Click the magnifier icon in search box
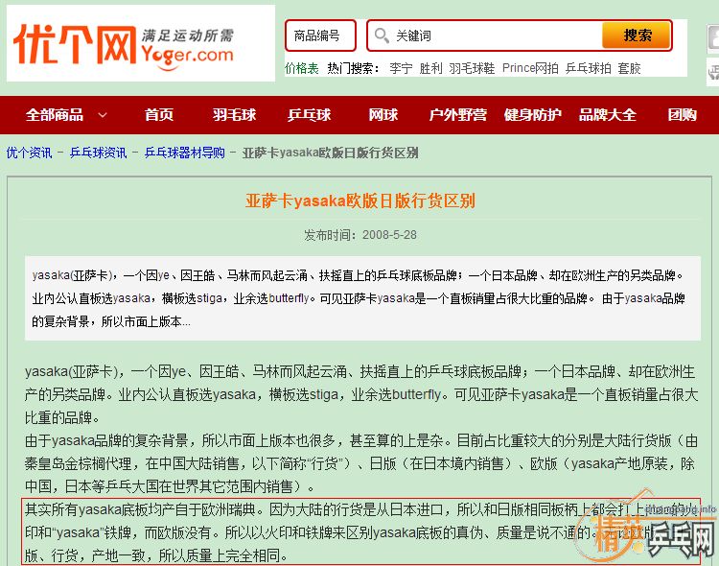Image resolution: width=719 pixels, height=566 pixels. tap(382, 35)
